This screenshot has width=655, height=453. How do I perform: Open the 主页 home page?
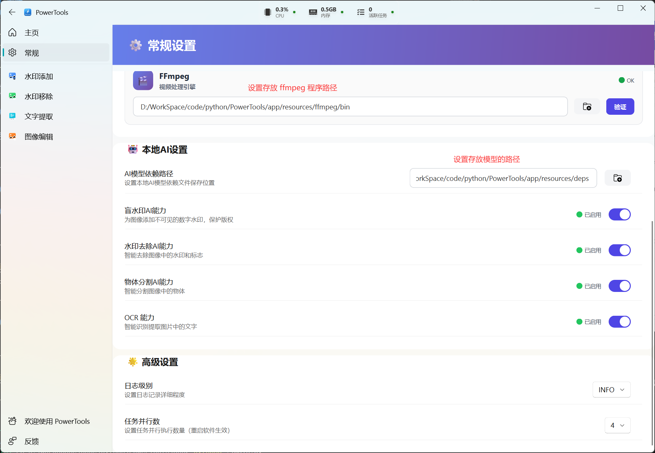tap(56, 33)
